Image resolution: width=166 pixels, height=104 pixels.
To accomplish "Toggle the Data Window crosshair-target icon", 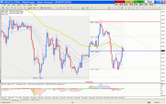I will (x=15, y=8).
